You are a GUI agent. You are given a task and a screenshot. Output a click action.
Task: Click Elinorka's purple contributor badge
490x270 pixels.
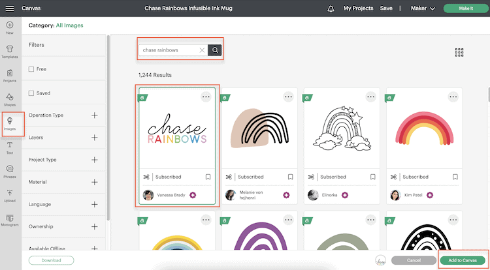345,195
